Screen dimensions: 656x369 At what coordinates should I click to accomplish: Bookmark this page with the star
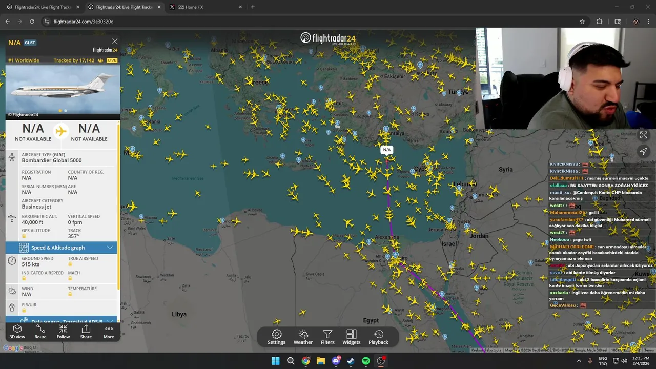pyautogui.click(x=582, y=22)
